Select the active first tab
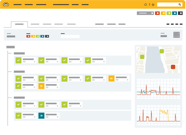 [19, 24]
